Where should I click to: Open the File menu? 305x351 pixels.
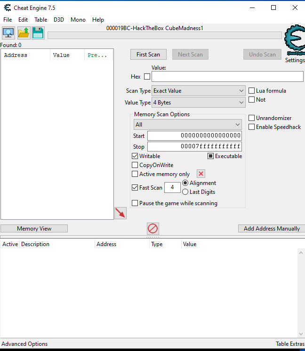[8, 20]
